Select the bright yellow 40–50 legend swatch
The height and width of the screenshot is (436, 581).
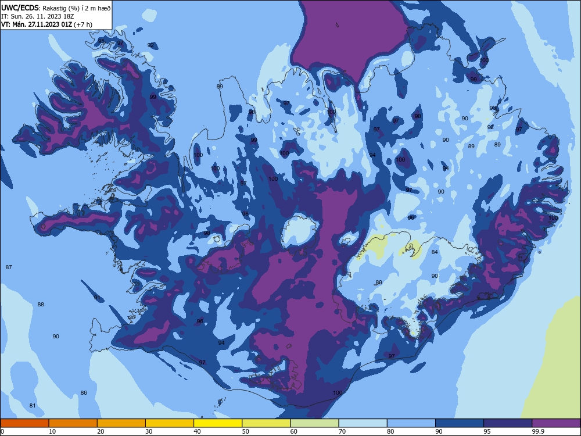(218, 423)
